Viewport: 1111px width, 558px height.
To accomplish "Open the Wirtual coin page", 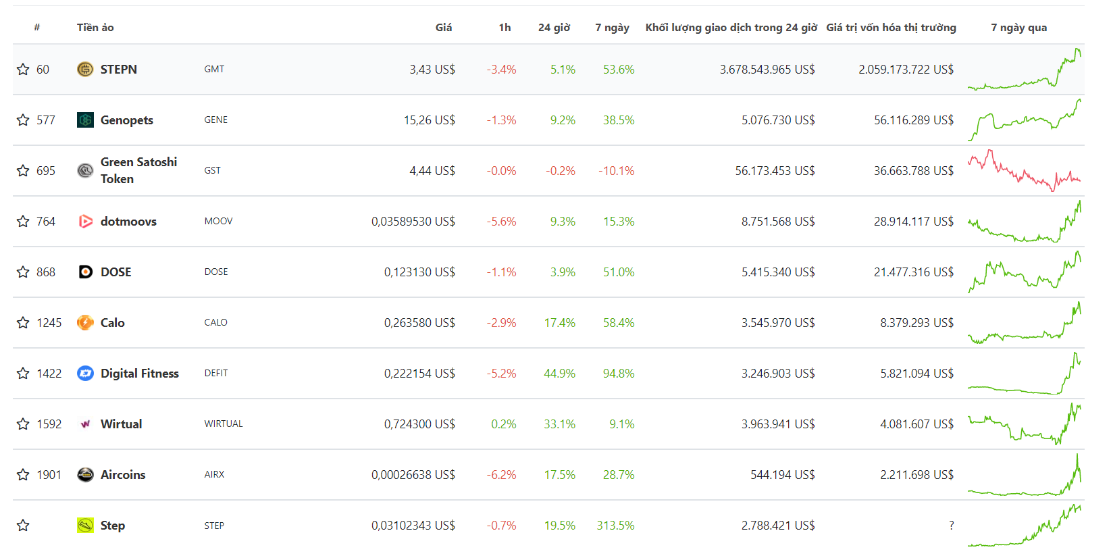I will 122,424.
